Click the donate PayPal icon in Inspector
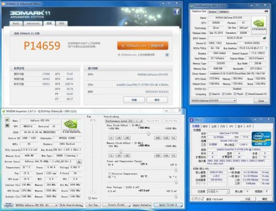 [x=8, y=205]
